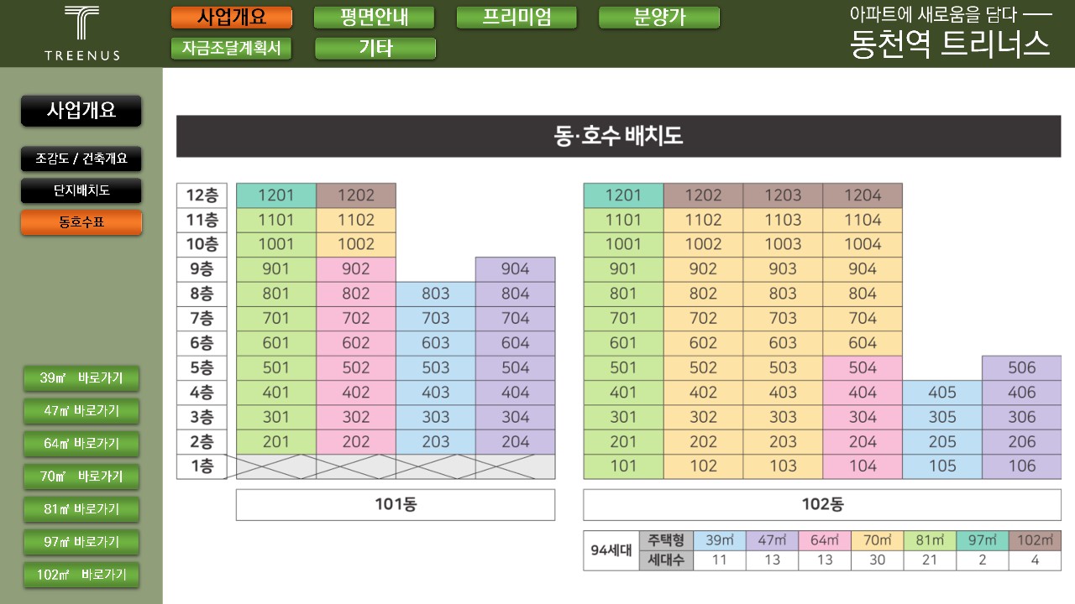The height and width of the screenshot is (604, 1075).
Task: Switch to the 평면안내 tab
Action: pyautogui.click(x=374, y=18)
